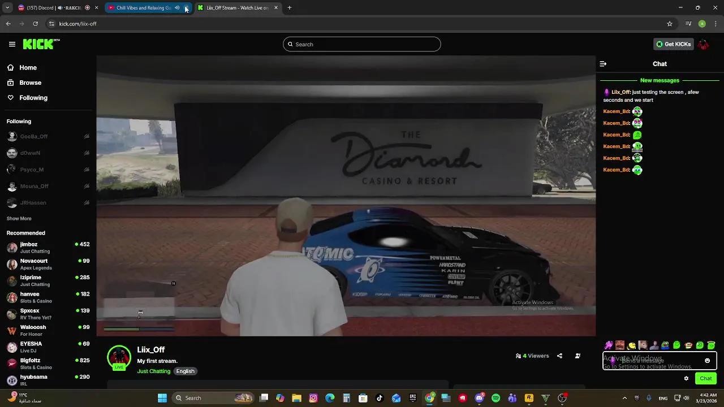Open the tab search dropdown arrow
Screen dimensions: 724x407
tap(7, 8)
